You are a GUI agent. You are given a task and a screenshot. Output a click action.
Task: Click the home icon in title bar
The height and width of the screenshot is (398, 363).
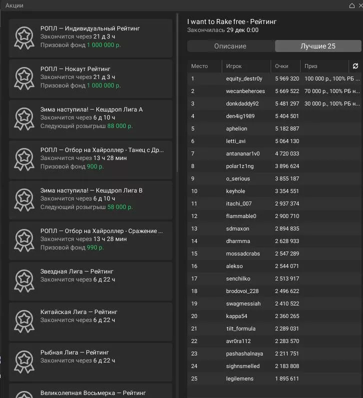point(352,5)
